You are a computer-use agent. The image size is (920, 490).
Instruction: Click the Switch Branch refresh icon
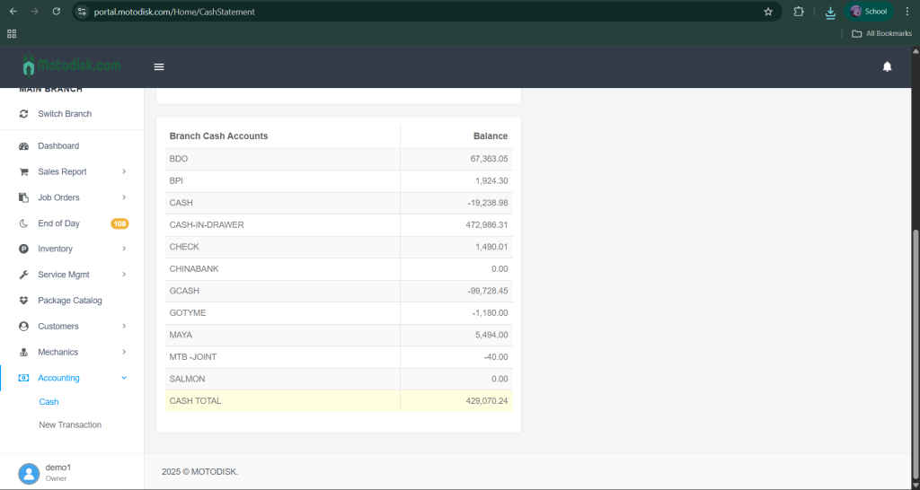(23, 114)
